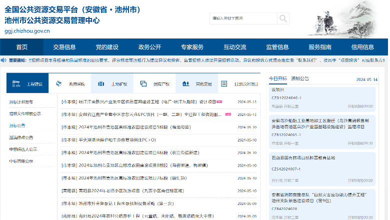Viewport: 390px width, 220px height.
Task: Click the 政府采购 category icon
Action: (x=58, y=83)
